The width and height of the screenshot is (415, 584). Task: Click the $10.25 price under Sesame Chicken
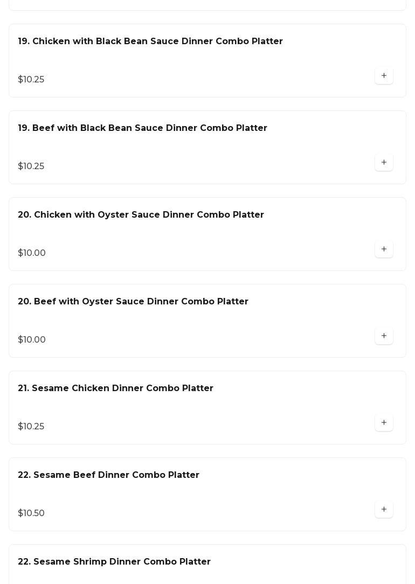click(31, 427)
